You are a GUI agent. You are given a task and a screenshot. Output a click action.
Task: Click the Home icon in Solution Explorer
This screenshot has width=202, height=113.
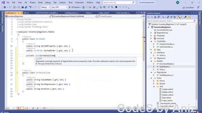tap(155, 17)
